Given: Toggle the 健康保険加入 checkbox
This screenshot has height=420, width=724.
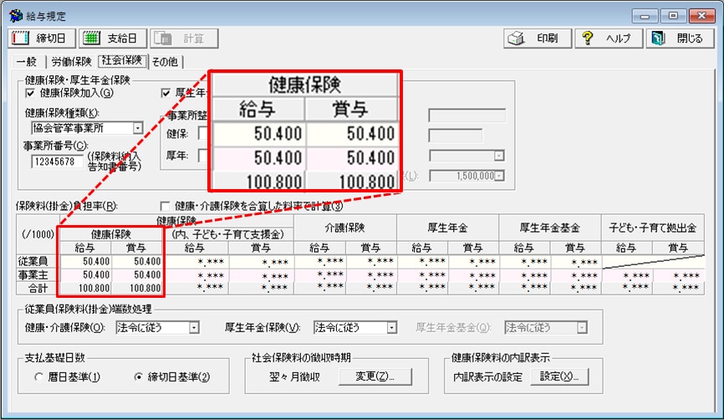Looking at the screenshot, I should tap(31, 93).
